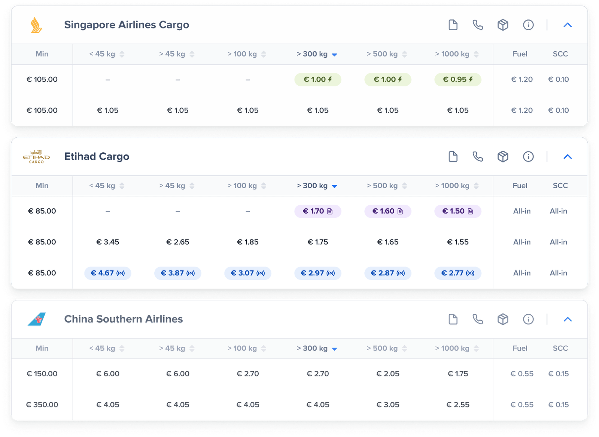Select the package icon for China Southern Airlines
Screen dimensions: 599x437
pos(503,319)
